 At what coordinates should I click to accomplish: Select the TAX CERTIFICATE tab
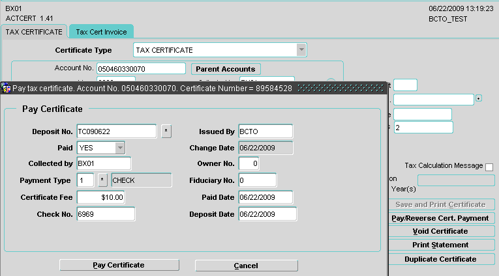pyautogui.click(x=33, y=31)
